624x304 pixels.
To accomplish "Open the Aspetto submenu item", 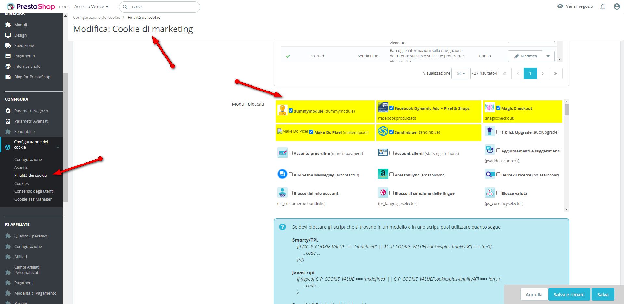I will coord(21,167).
